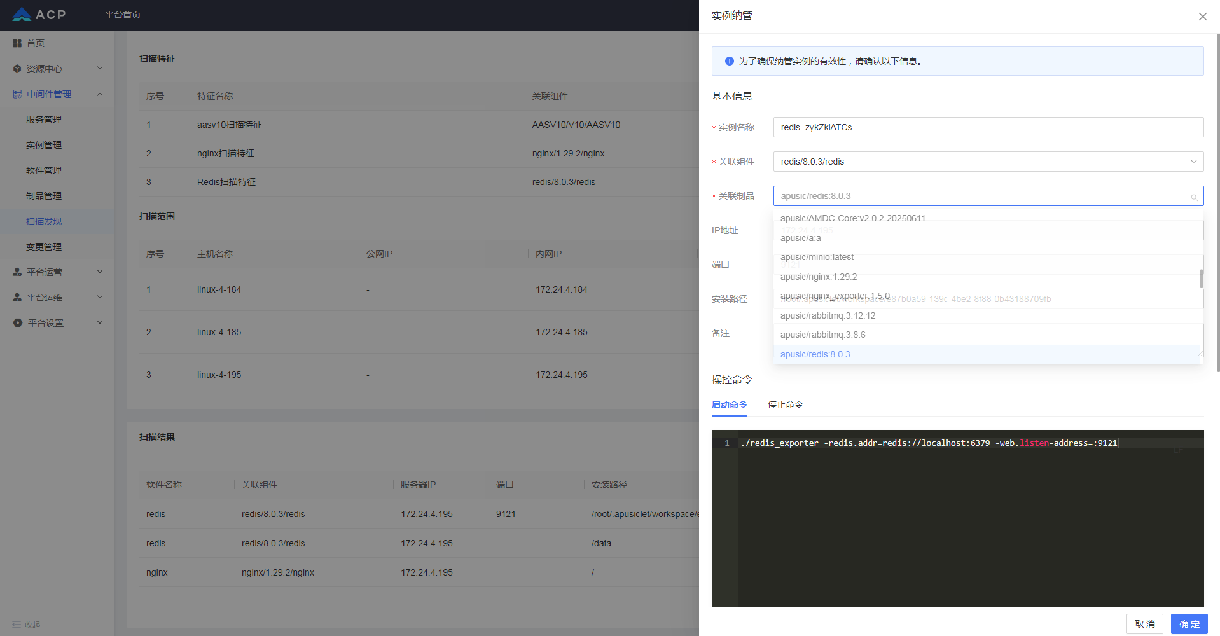Click the 软件名称 column header
This screenshot has width=1220, height=636.
click(164, 485)
